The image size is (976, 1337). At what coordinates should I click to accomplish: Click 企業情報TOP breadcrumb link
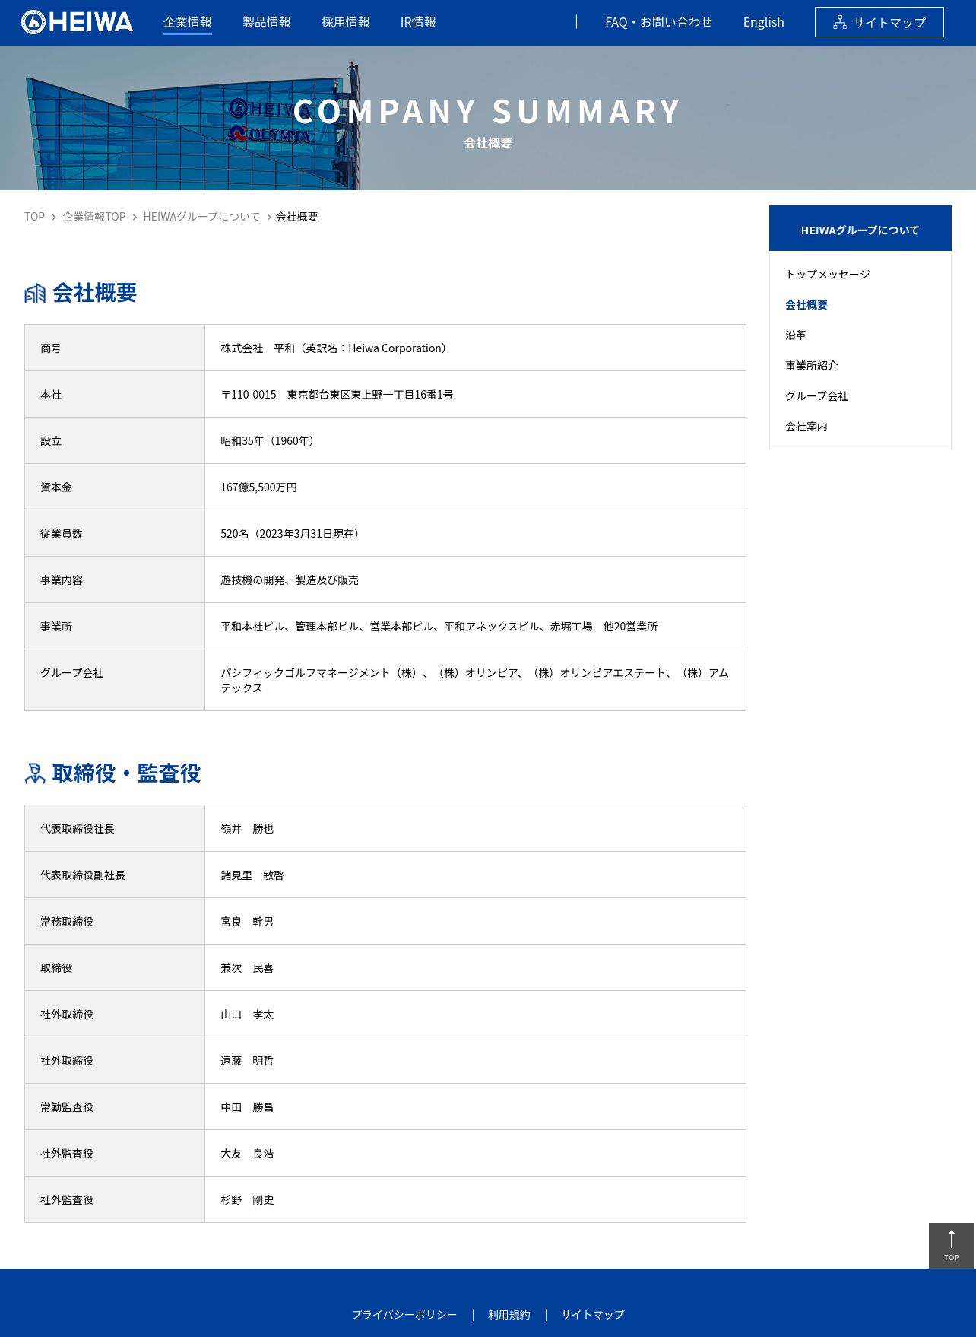coord(94,217)
